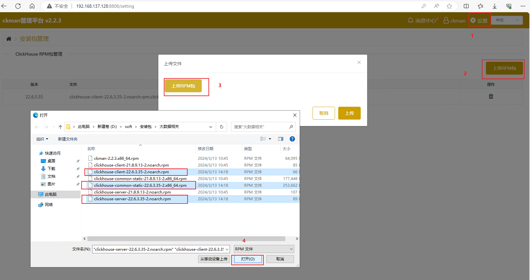530x280 pixels.
Task: Expand recent locations arrow in dialog
Action: [54, 127]
